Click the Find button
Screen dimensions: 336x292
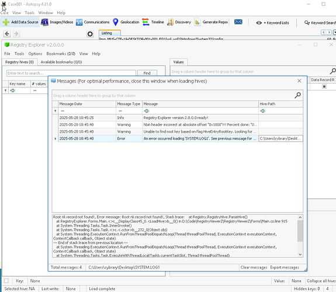click(147, 73)
